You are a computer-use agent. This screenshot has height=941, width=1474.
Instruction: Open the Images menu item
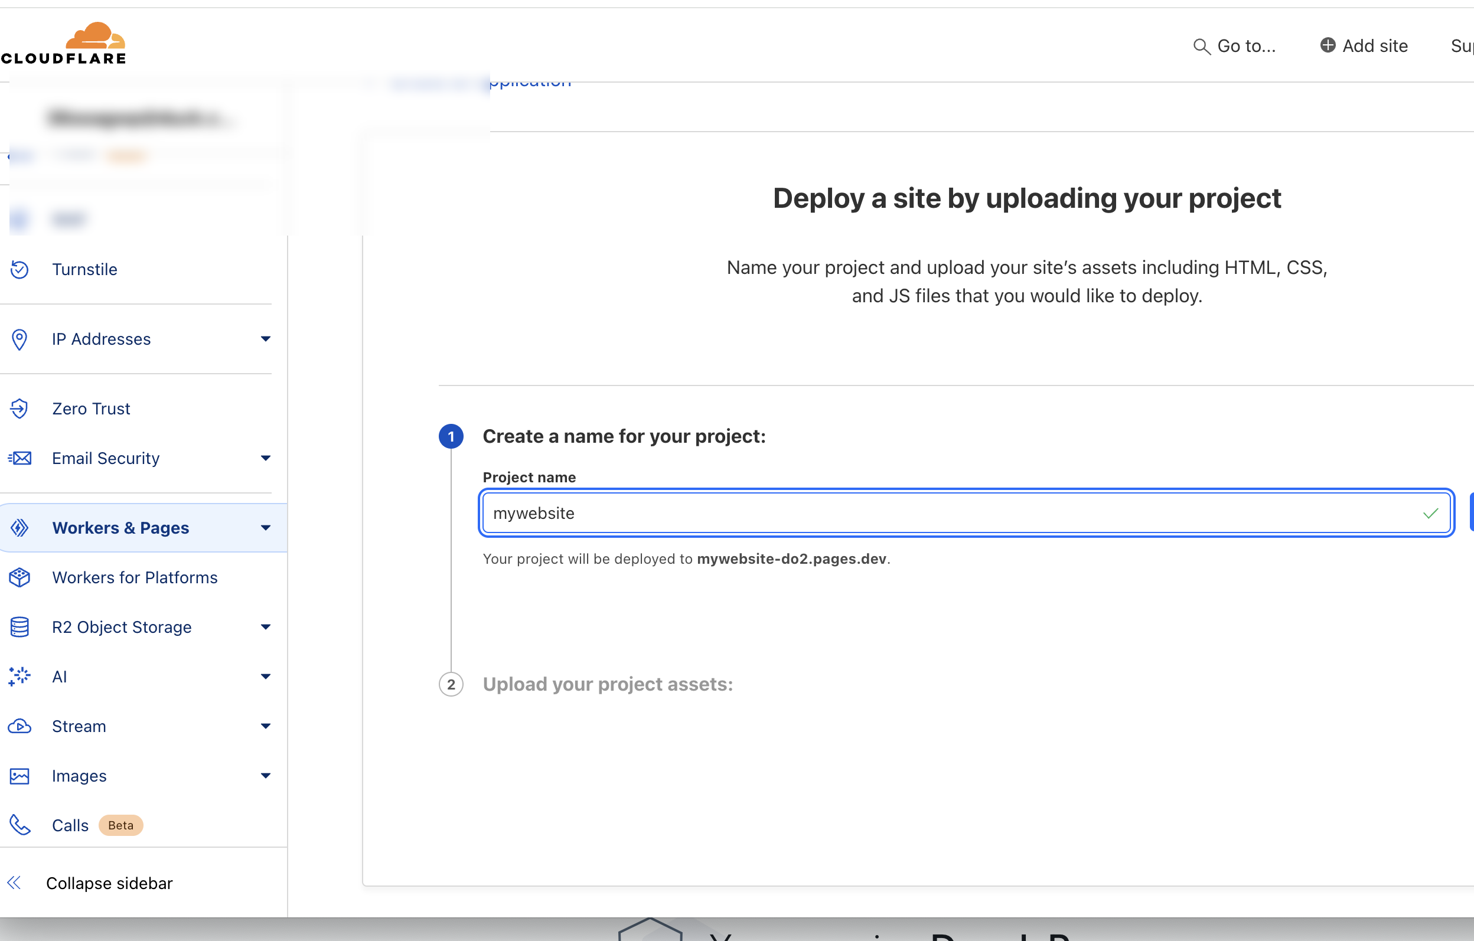point(80,776)
